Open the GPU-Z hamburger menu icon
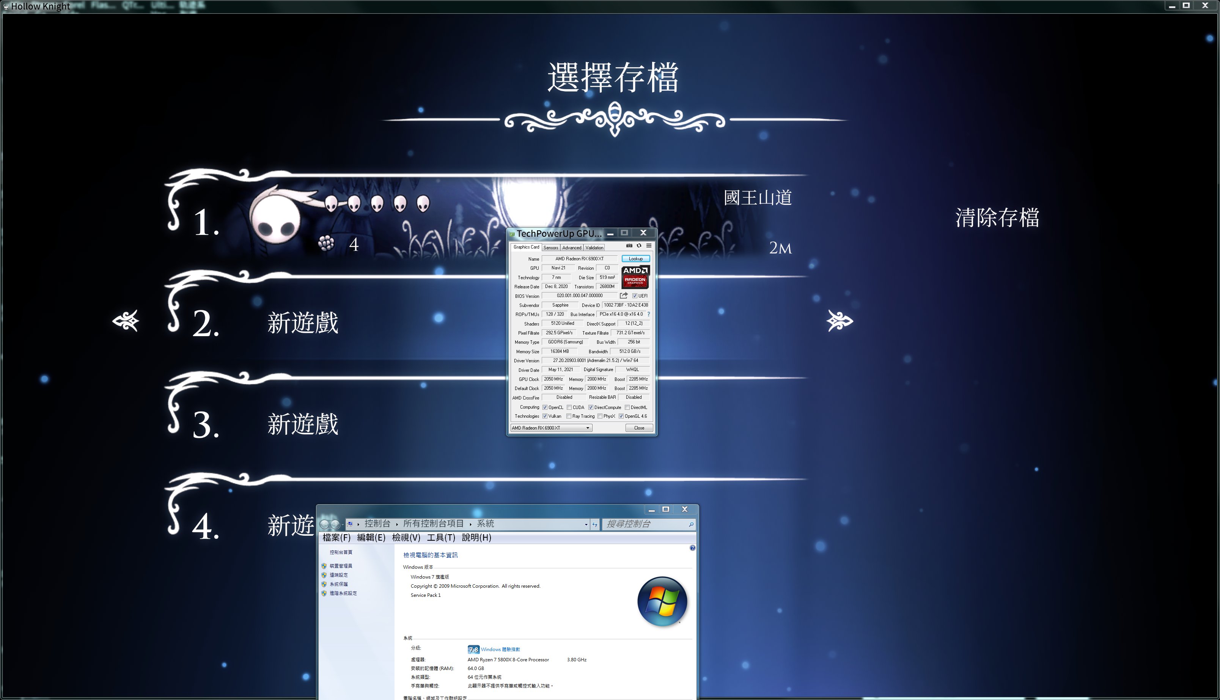Screen dimensions: 1220x700 pyautogui.click(x=648, y=246)
